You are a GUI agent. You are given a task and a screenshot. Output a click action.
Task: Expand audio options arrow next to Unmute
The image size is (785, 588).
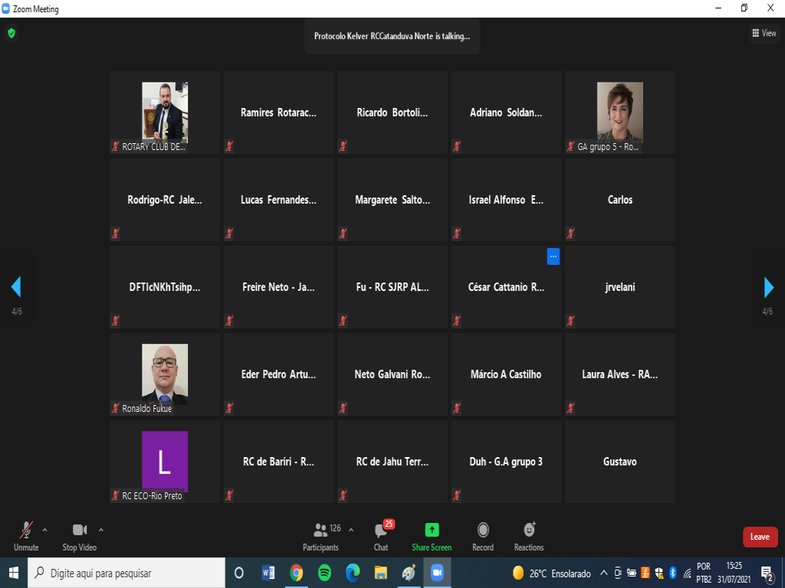[x=44, y=529]
